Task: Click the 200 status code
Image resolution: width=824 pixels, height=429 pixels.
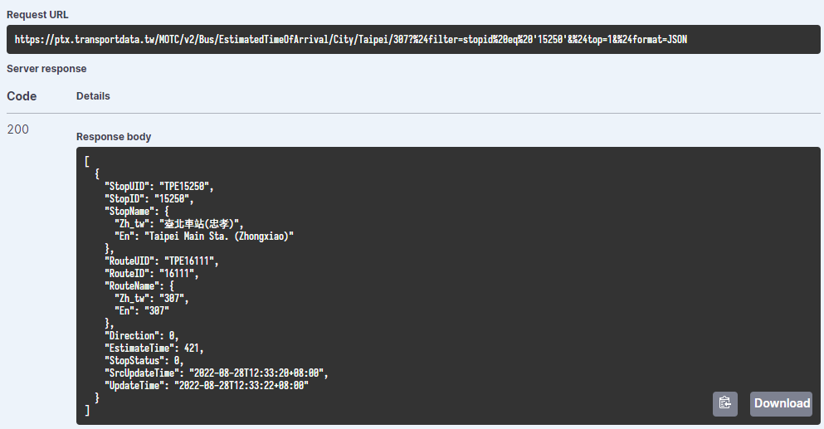Action: coord(18,129)
